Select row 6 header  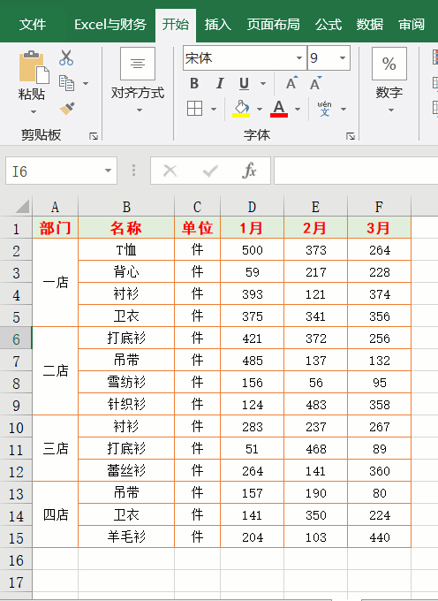point(16,339)
